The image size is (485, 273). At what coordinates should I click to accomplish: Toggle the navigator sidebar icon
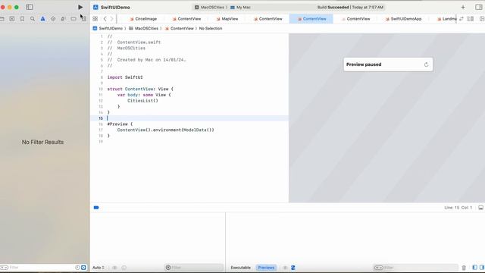pyautogui.click(x=30, y=7)
